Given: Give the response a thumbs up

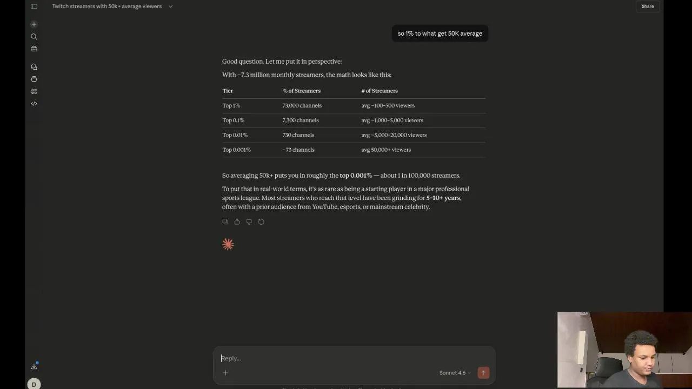Looking at the screenshot, I should pos(237,222).
